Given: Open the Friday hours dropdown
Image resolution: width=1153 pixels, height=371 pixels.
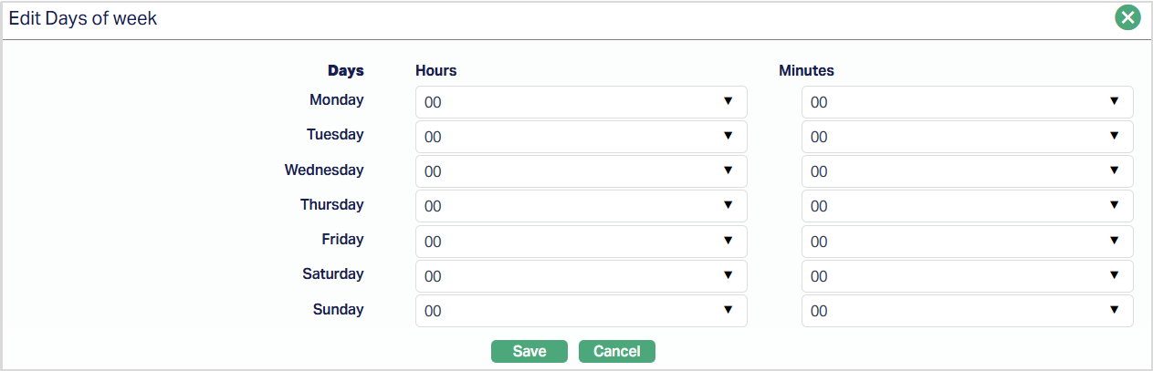Looking at the screenshot, I should (581, 242).
